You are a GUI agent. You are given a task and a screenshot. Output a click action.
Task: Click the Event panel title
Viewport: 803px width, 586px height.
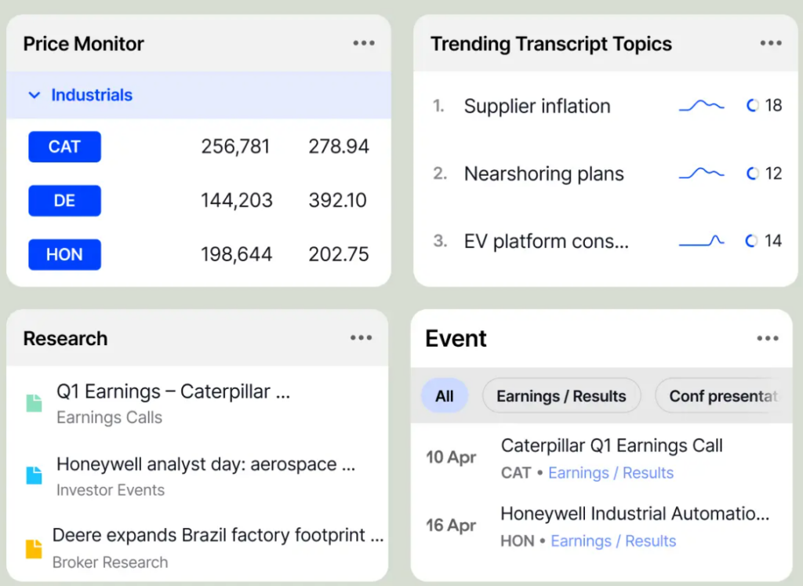456,339
